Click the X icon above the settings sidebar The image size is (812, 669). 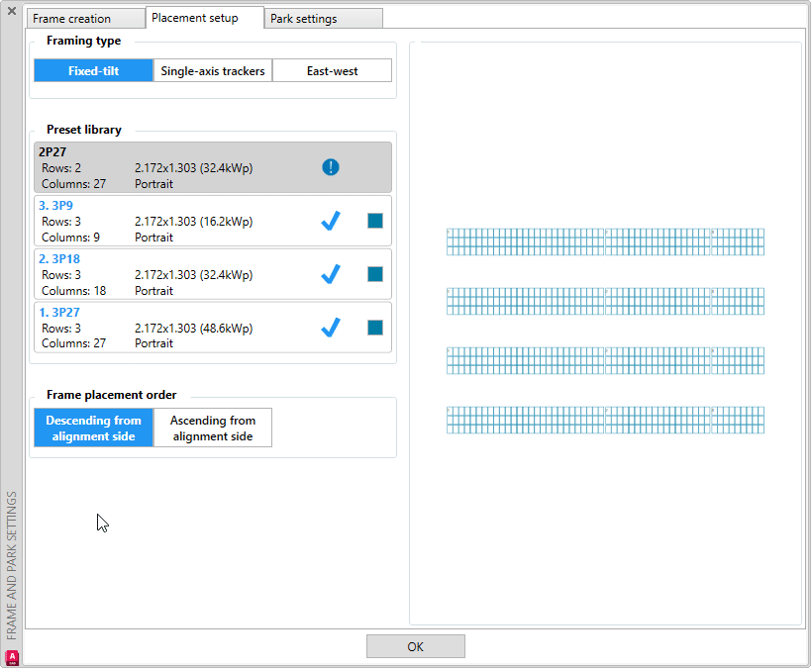tap(11, 12)
